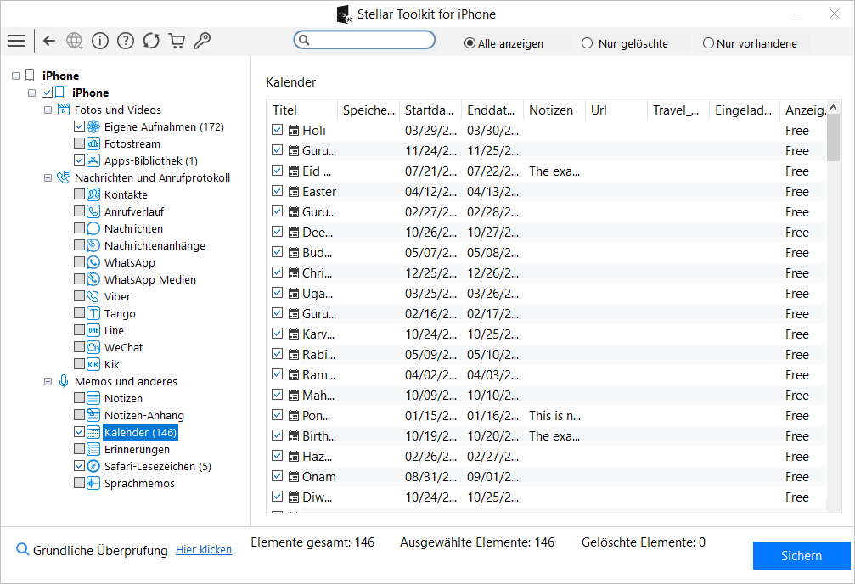The width and height of the screenshot is (855, 584).
Task: Open the language globe icon
Action: 74,41
